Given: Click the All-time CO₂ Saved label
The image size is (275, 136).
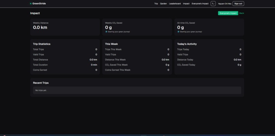Looking at the screenshot, I should (x=186, y=23).
